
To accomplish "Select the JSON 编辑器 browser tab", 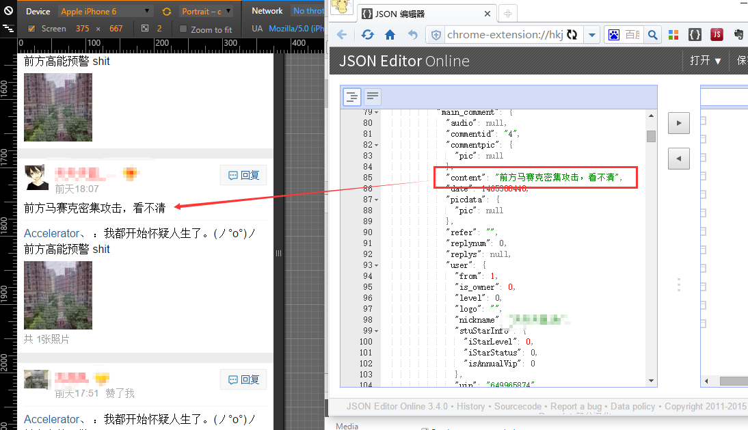I will click(x=426, y=14).
